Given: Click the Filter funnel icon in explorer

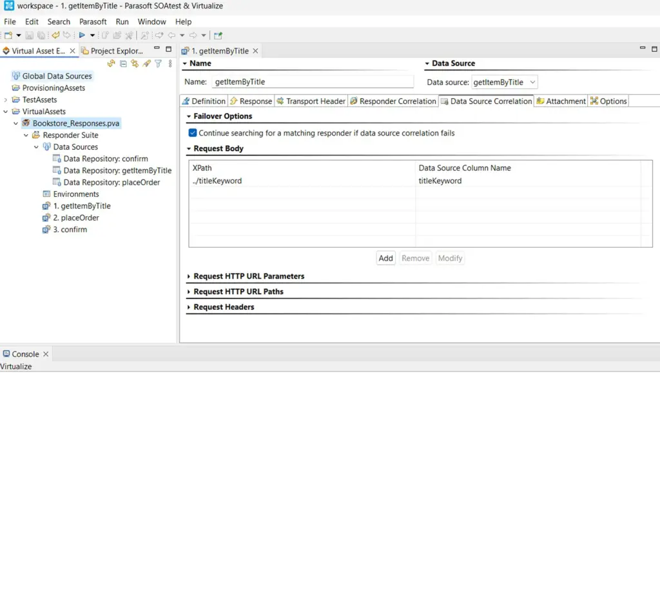Looking at the screenshot, I should coord(159,64).
